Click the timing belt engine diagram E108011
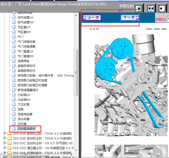This screenshot has width=169, height=158. [132, 85]
